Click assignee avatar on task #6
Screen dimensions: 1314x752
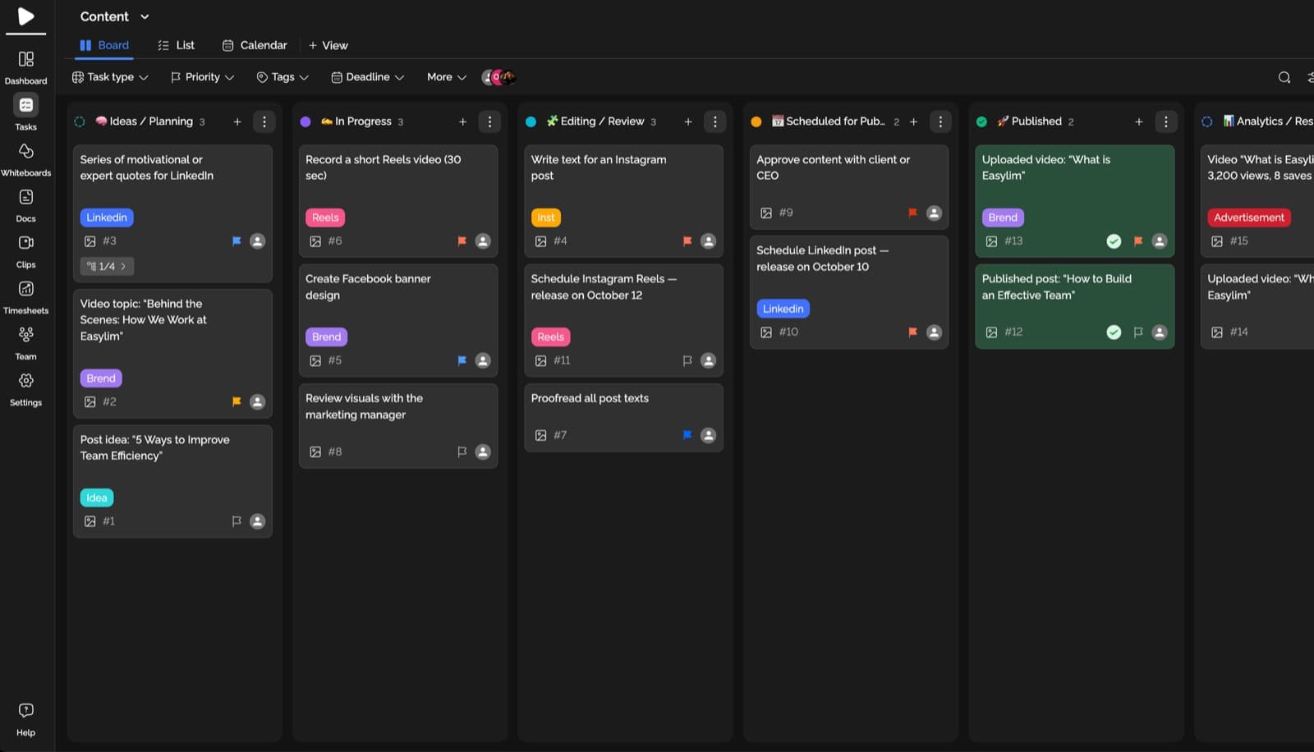point(483,241)
